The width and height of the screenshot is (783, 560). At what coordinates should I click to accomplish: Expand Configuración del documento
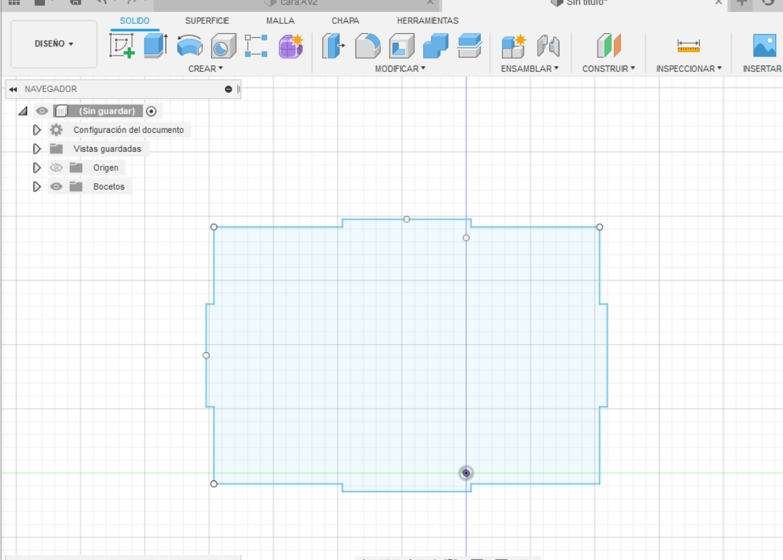pos(37,130)
